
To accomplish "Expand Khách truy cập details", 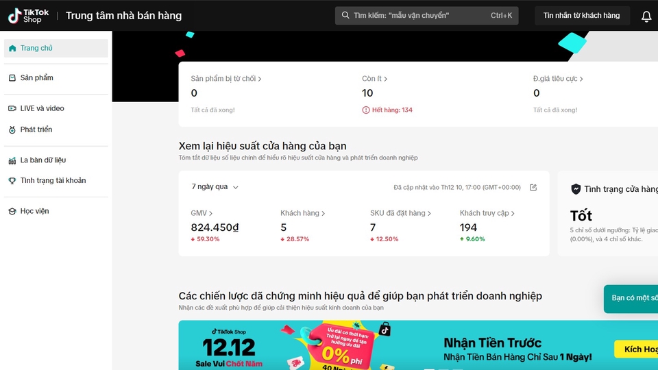I will pyautogui.click(x=487, y=213).
